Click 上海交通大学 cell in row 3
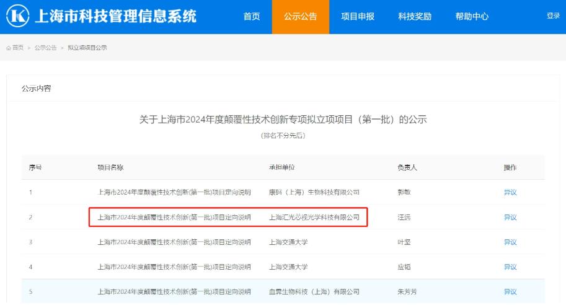 288,242
